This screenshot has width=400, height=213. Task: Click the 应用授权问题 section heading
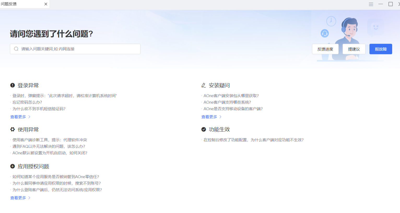[x=33, y=166]
